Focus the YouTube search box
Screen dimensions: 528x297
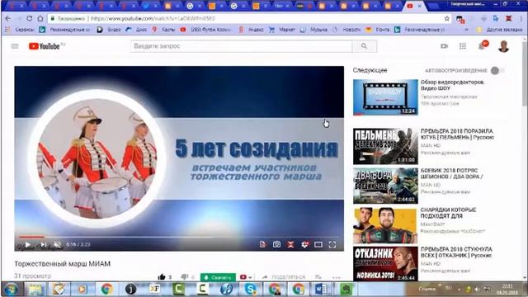(x=241, y=46)
